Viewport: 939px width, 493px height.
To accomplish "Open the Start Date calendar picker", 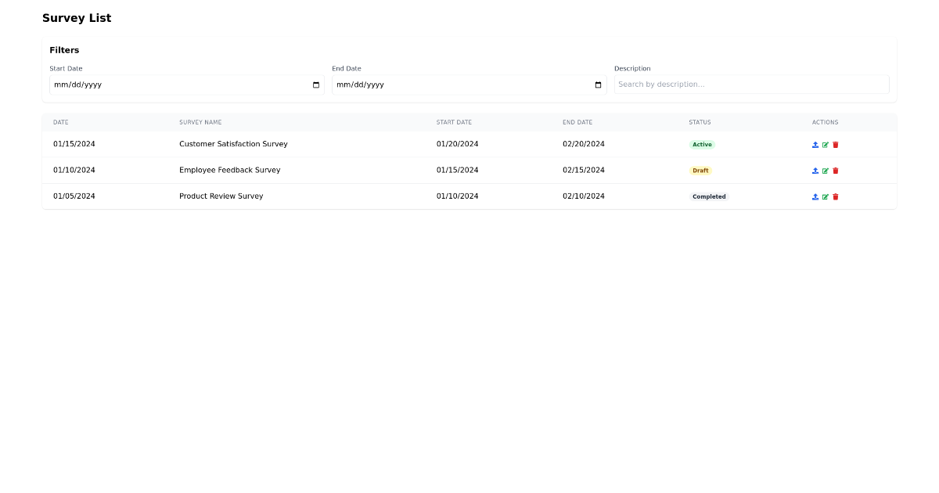I will point(316,85).
